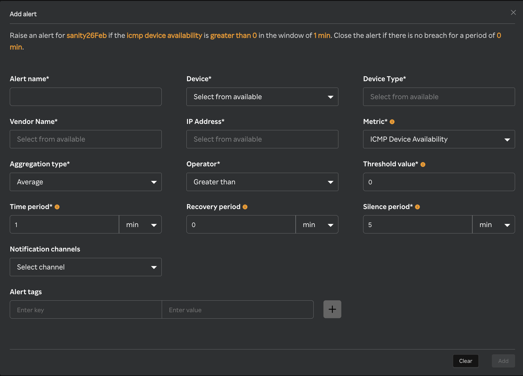This screenshot has width=523, height=376.
Task: Click the Recovery period info icon
Action: tap(245, 207)
